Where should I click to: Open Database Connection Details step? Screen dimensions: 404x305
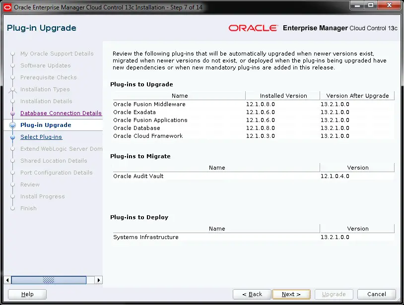(61, 113)
